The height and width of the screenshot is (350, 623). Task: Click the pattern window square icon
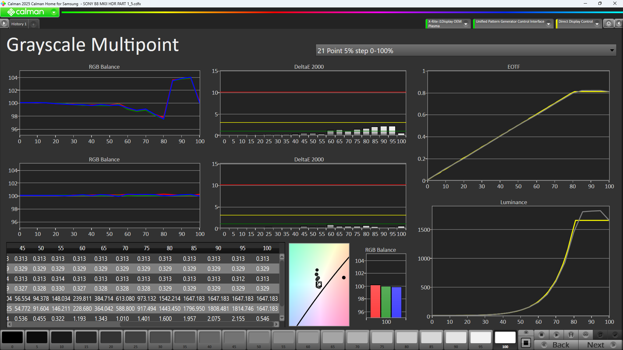pos(526,343)
